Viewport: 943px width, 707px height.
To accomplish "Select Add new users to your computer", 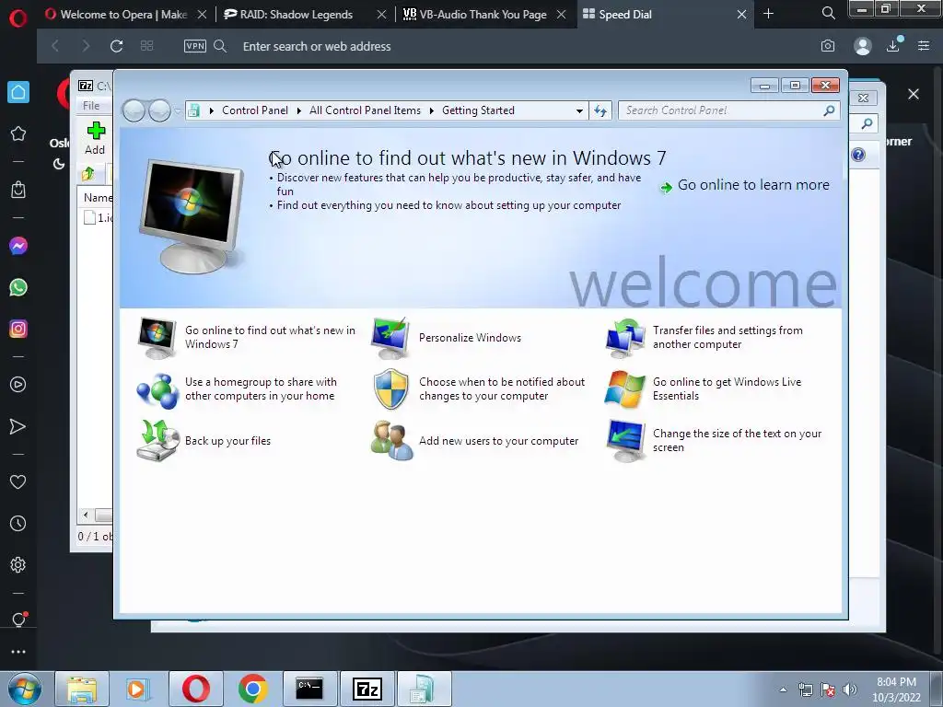I will click(x=475, y=441).
